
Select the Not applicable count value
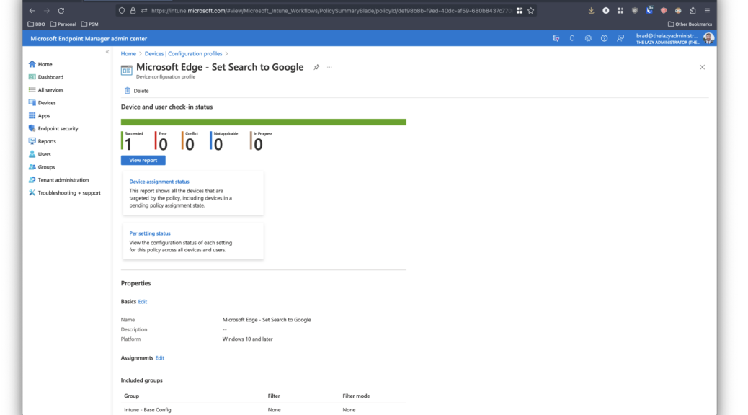(x=218, y=145)
